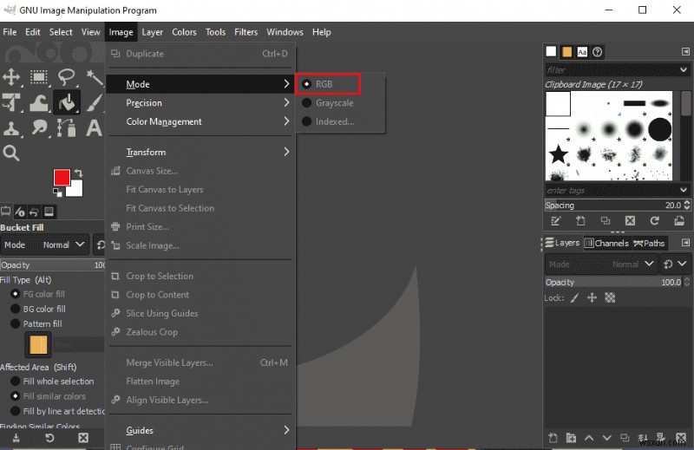
Task: Select the Grayscale mode radio option
Action: pos(334,103)
